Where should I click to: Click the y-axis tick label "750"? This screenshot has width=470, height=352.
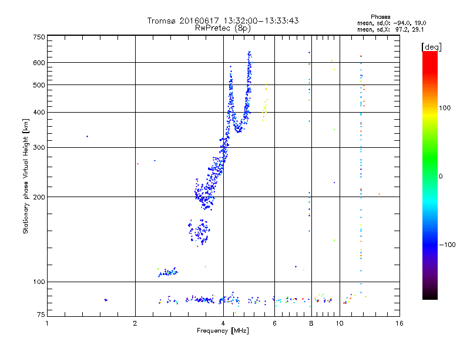39,37
